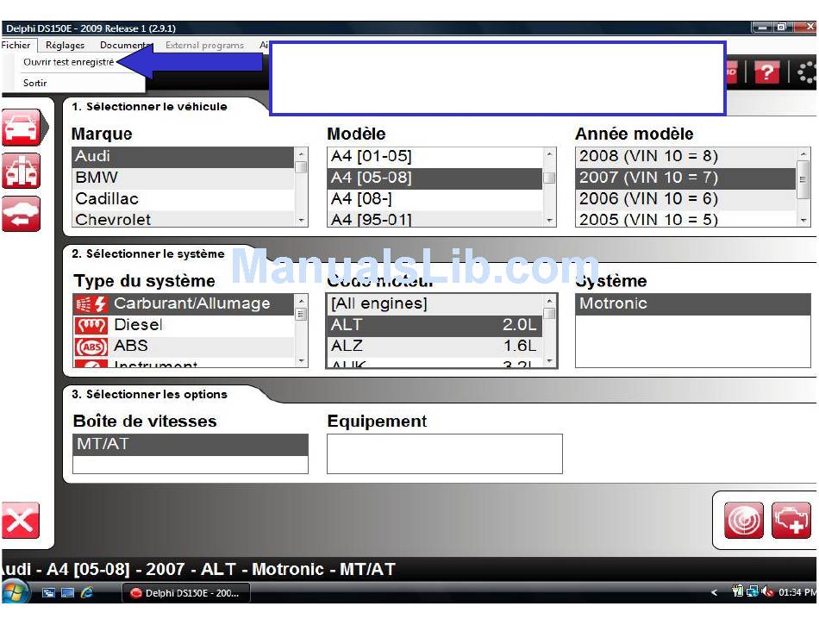Click the car with arrows sidebar icon
The image size is (819, 625).
point(21,214)
